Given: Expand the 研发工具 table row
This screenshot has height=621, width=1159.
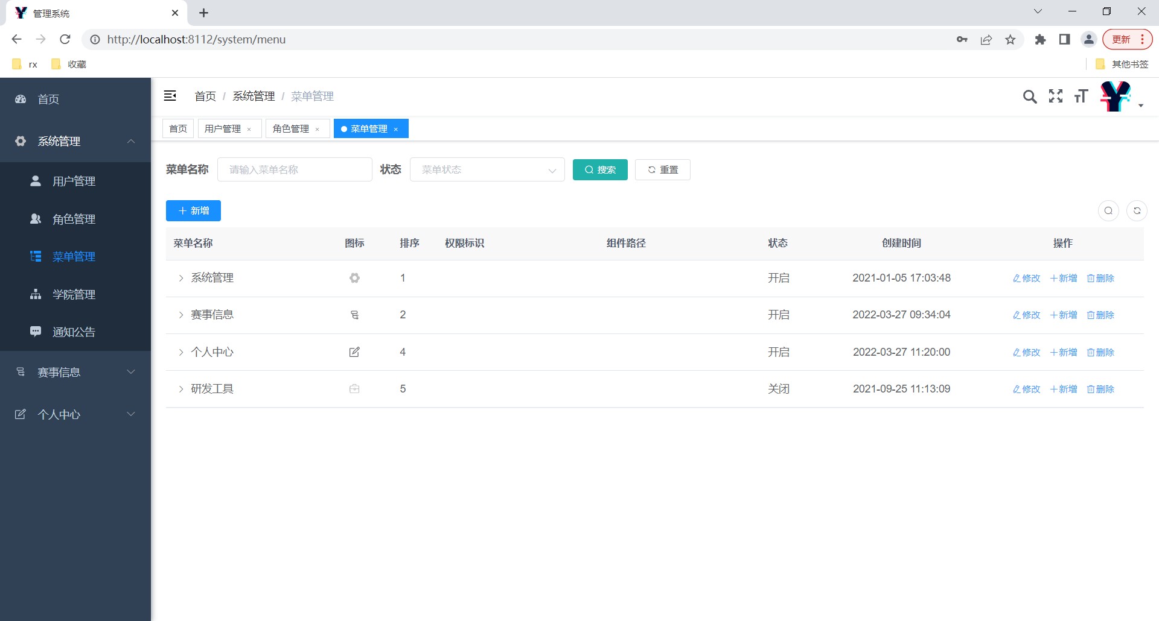Looking at the screenshot, I should point(180,389).
